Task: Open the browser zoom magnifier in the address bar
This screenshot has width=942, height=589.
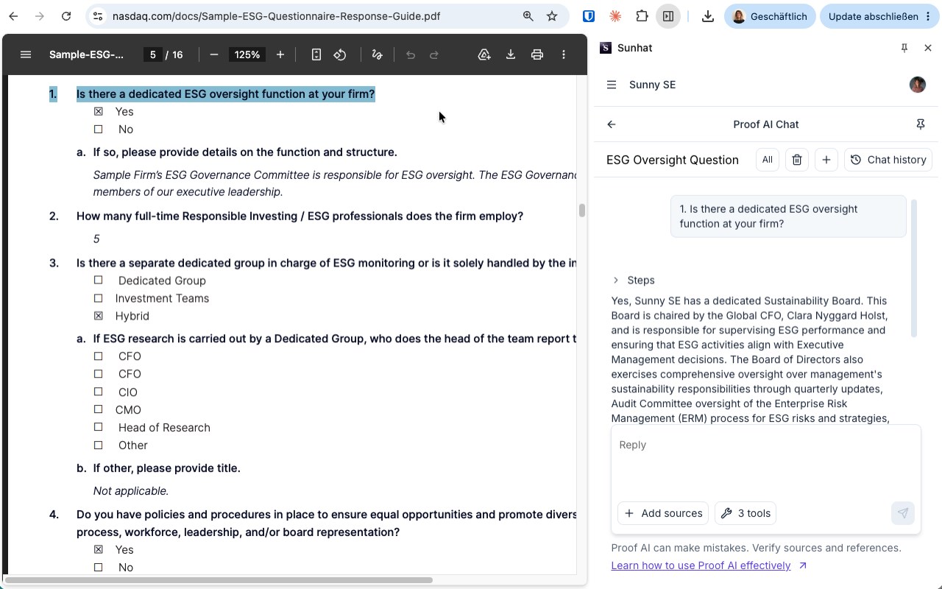Action: (x=528, y=16)
